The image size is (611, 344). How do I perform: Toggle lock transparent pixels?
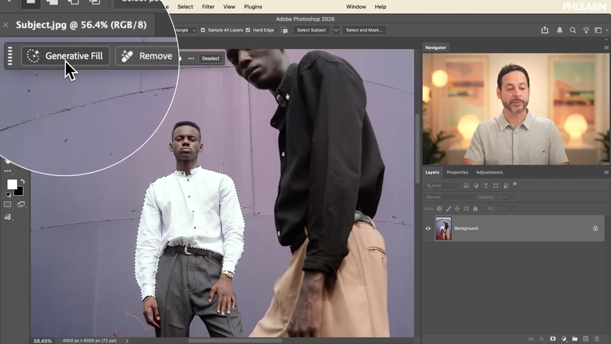point(439,209)
